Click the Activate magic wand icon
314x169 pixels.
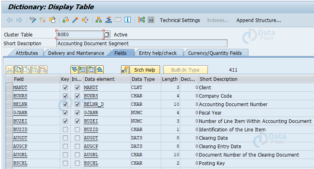click(x=75, y=20)
